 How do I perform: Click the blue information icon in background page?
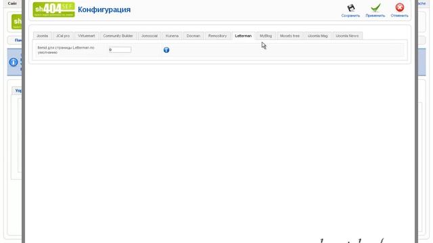point(14,62)
